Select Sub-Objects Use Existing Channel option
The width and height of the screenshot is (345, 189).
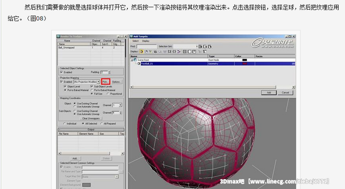(75, 111)
